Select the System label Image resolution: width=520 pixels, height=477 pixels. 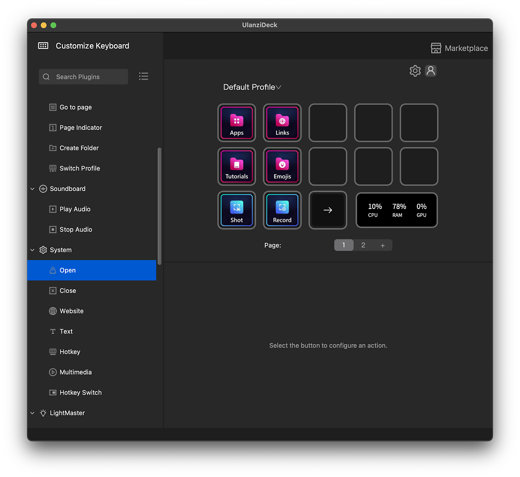point(61,250)
